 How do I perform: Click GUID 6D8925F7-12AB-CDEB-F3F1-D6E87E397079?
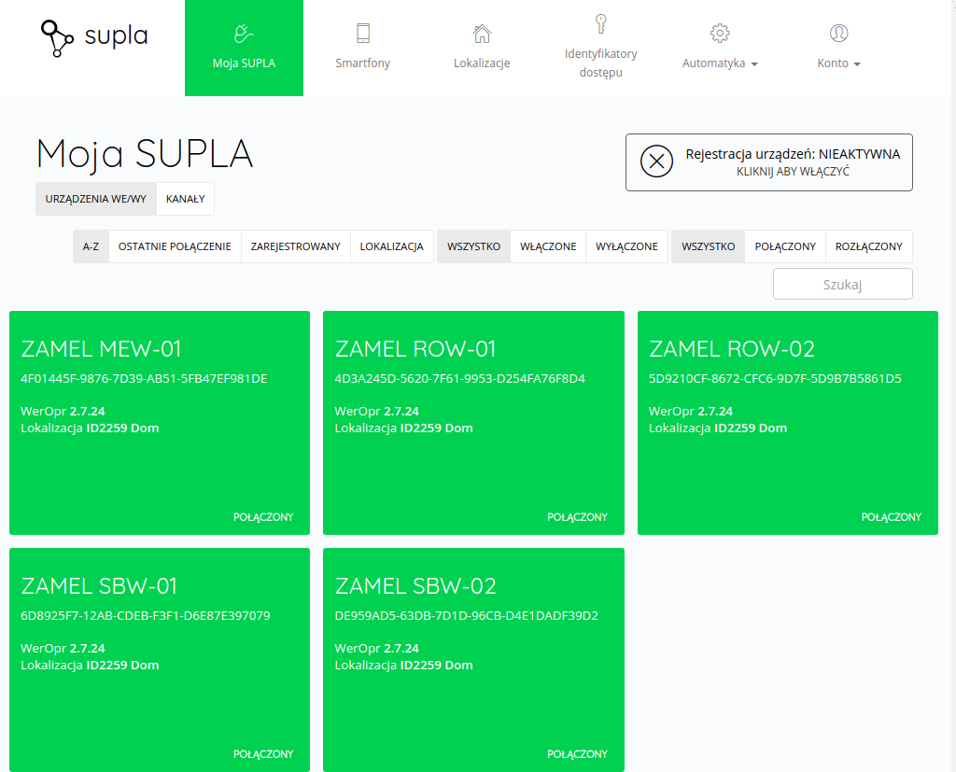[x=145, y=615]
